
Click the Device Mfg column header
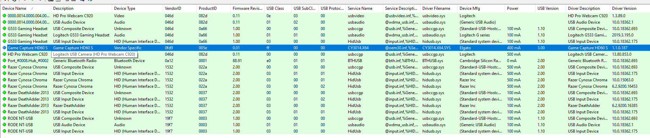[481, 8]
